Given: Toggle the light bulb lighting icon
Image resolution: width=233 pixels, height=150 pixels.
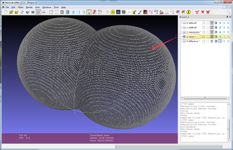Looking at the screenshot, I should click(x=89, y=12).
